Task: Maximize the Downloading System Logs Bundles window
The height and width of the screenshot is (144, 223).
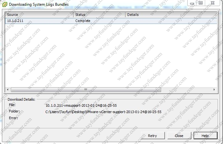Action: (201, 3)
